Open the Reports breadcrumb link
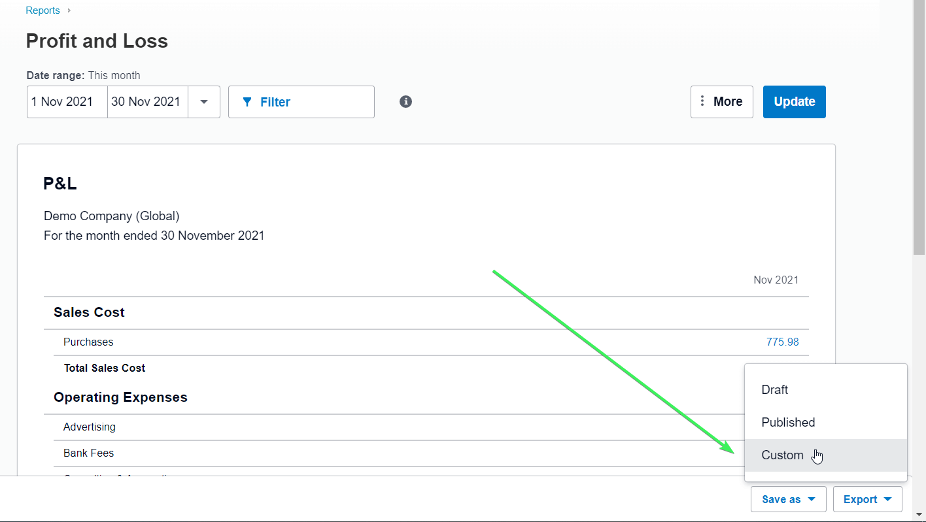 click(x=43, y=10)
